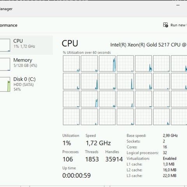Open the Memory performance entry
Image resolution: width=187 pixels, height=187 pixels.
26,64
